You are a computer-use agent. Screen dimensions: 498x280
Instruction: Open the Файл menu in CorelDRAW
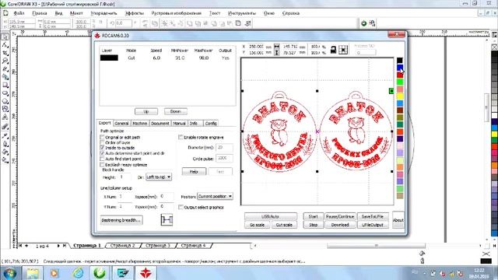(x=19, y=13)
